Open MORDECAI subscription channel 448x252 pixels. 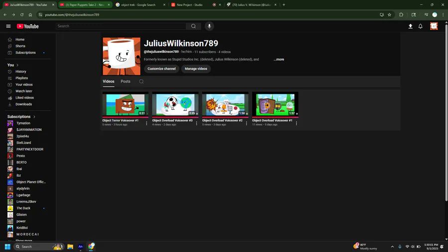pos(28,234)
